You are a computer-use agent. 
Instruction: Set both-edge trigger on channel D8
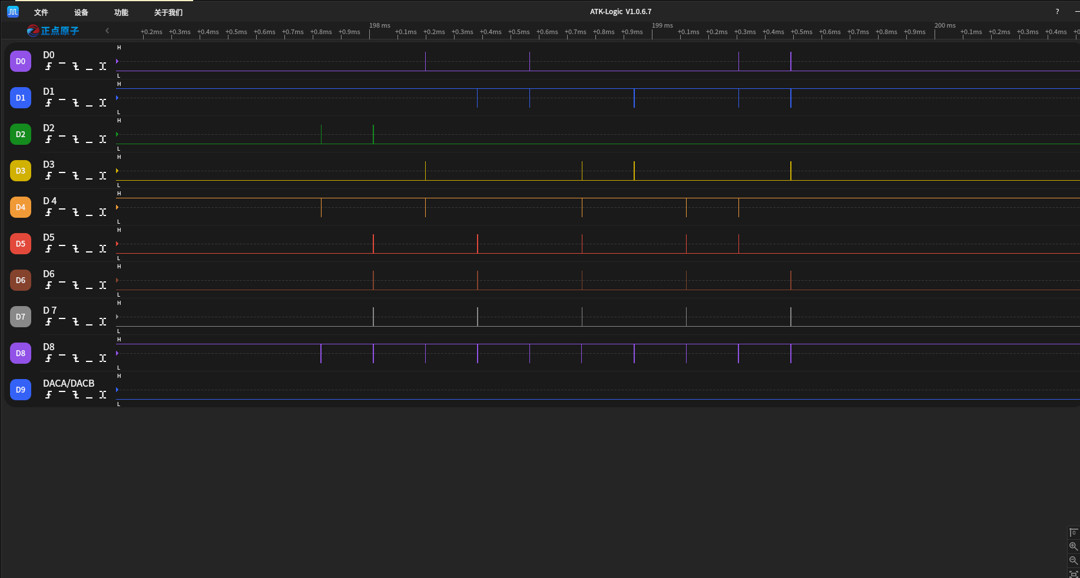[x=102, y=358]
